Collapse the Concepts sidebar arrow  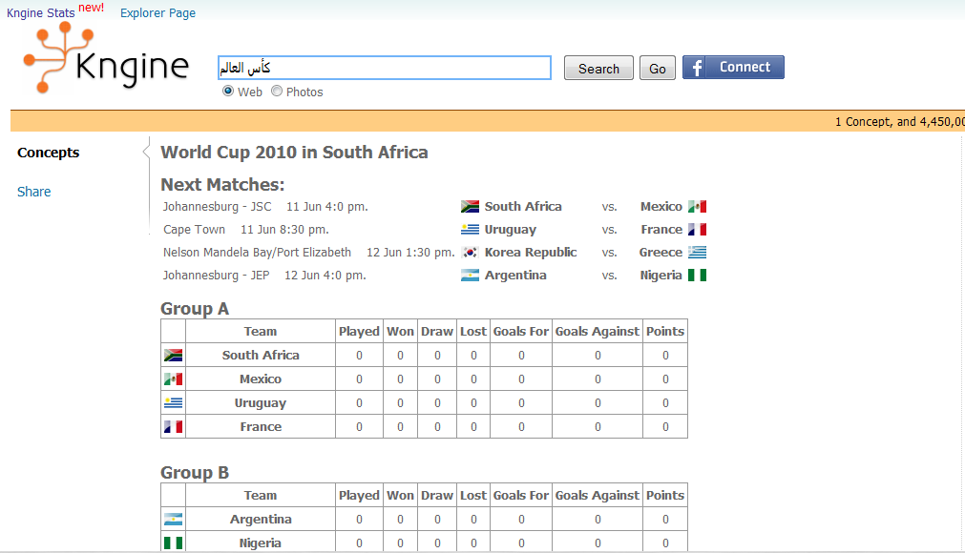point(146,152)
